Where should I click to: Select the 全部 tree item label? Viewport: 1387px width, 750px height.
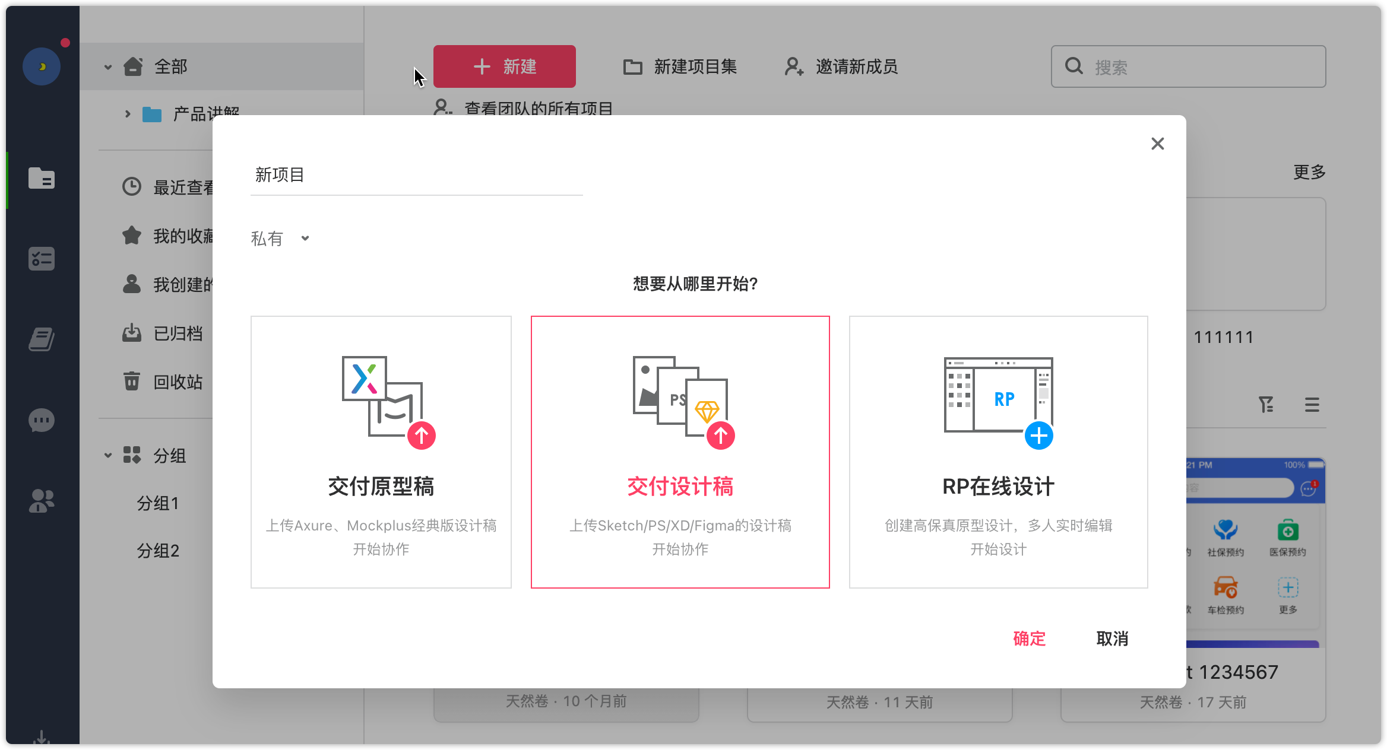[171, 66]
